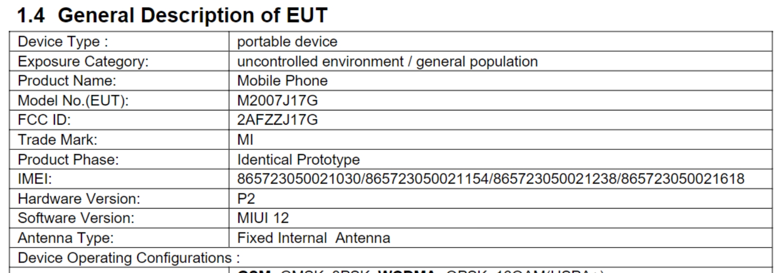This screenshot has width=777, height=273.
Task: Click the hardware version value "P2"
Action: pyautogui.click(x=246, y=199)
